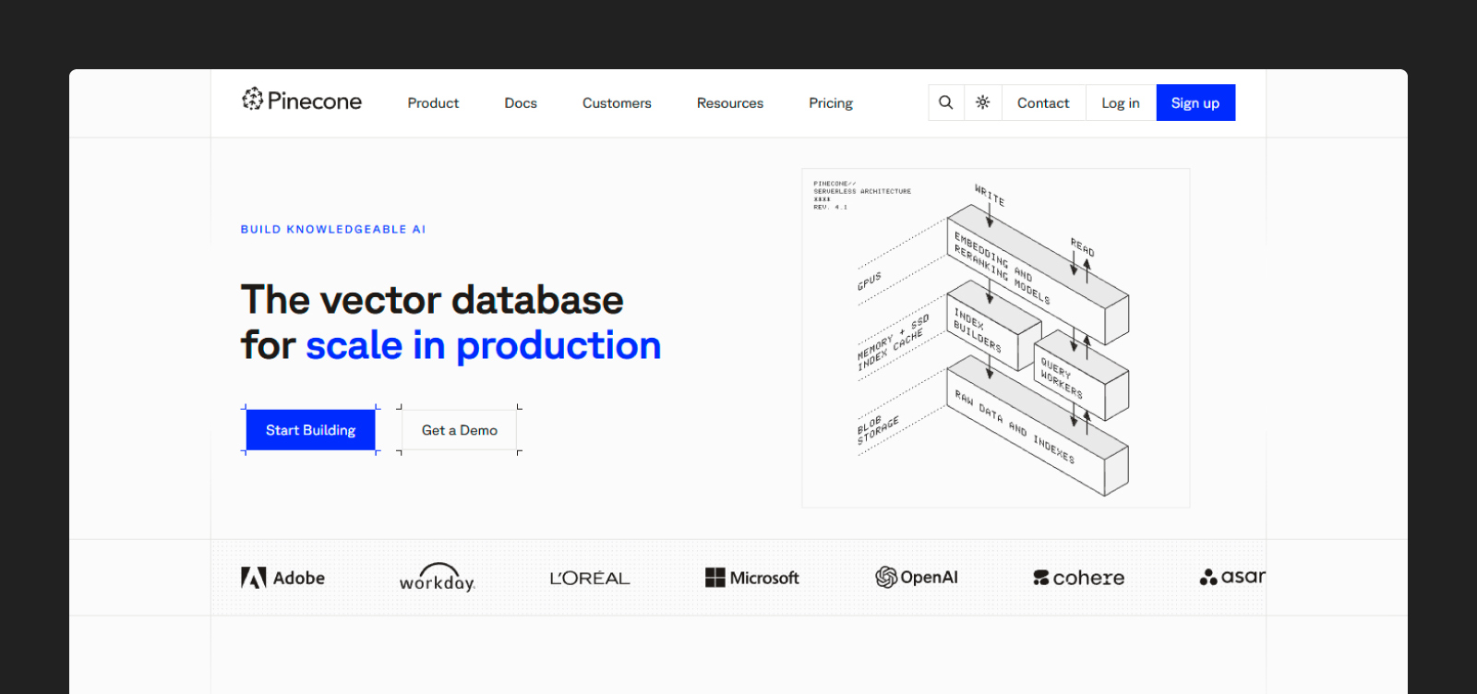Go to the Docs menu item

(521, 103)
